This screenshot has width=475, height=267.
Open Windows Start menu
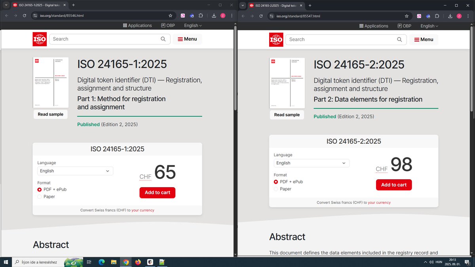click(x=6, y=262)
